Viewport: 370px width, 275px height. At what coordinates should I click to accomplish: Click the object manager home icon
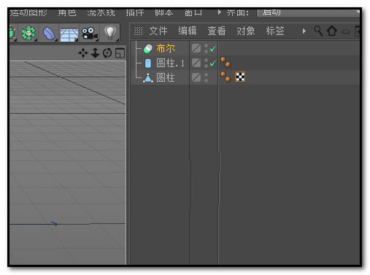(x=332, y=31)
